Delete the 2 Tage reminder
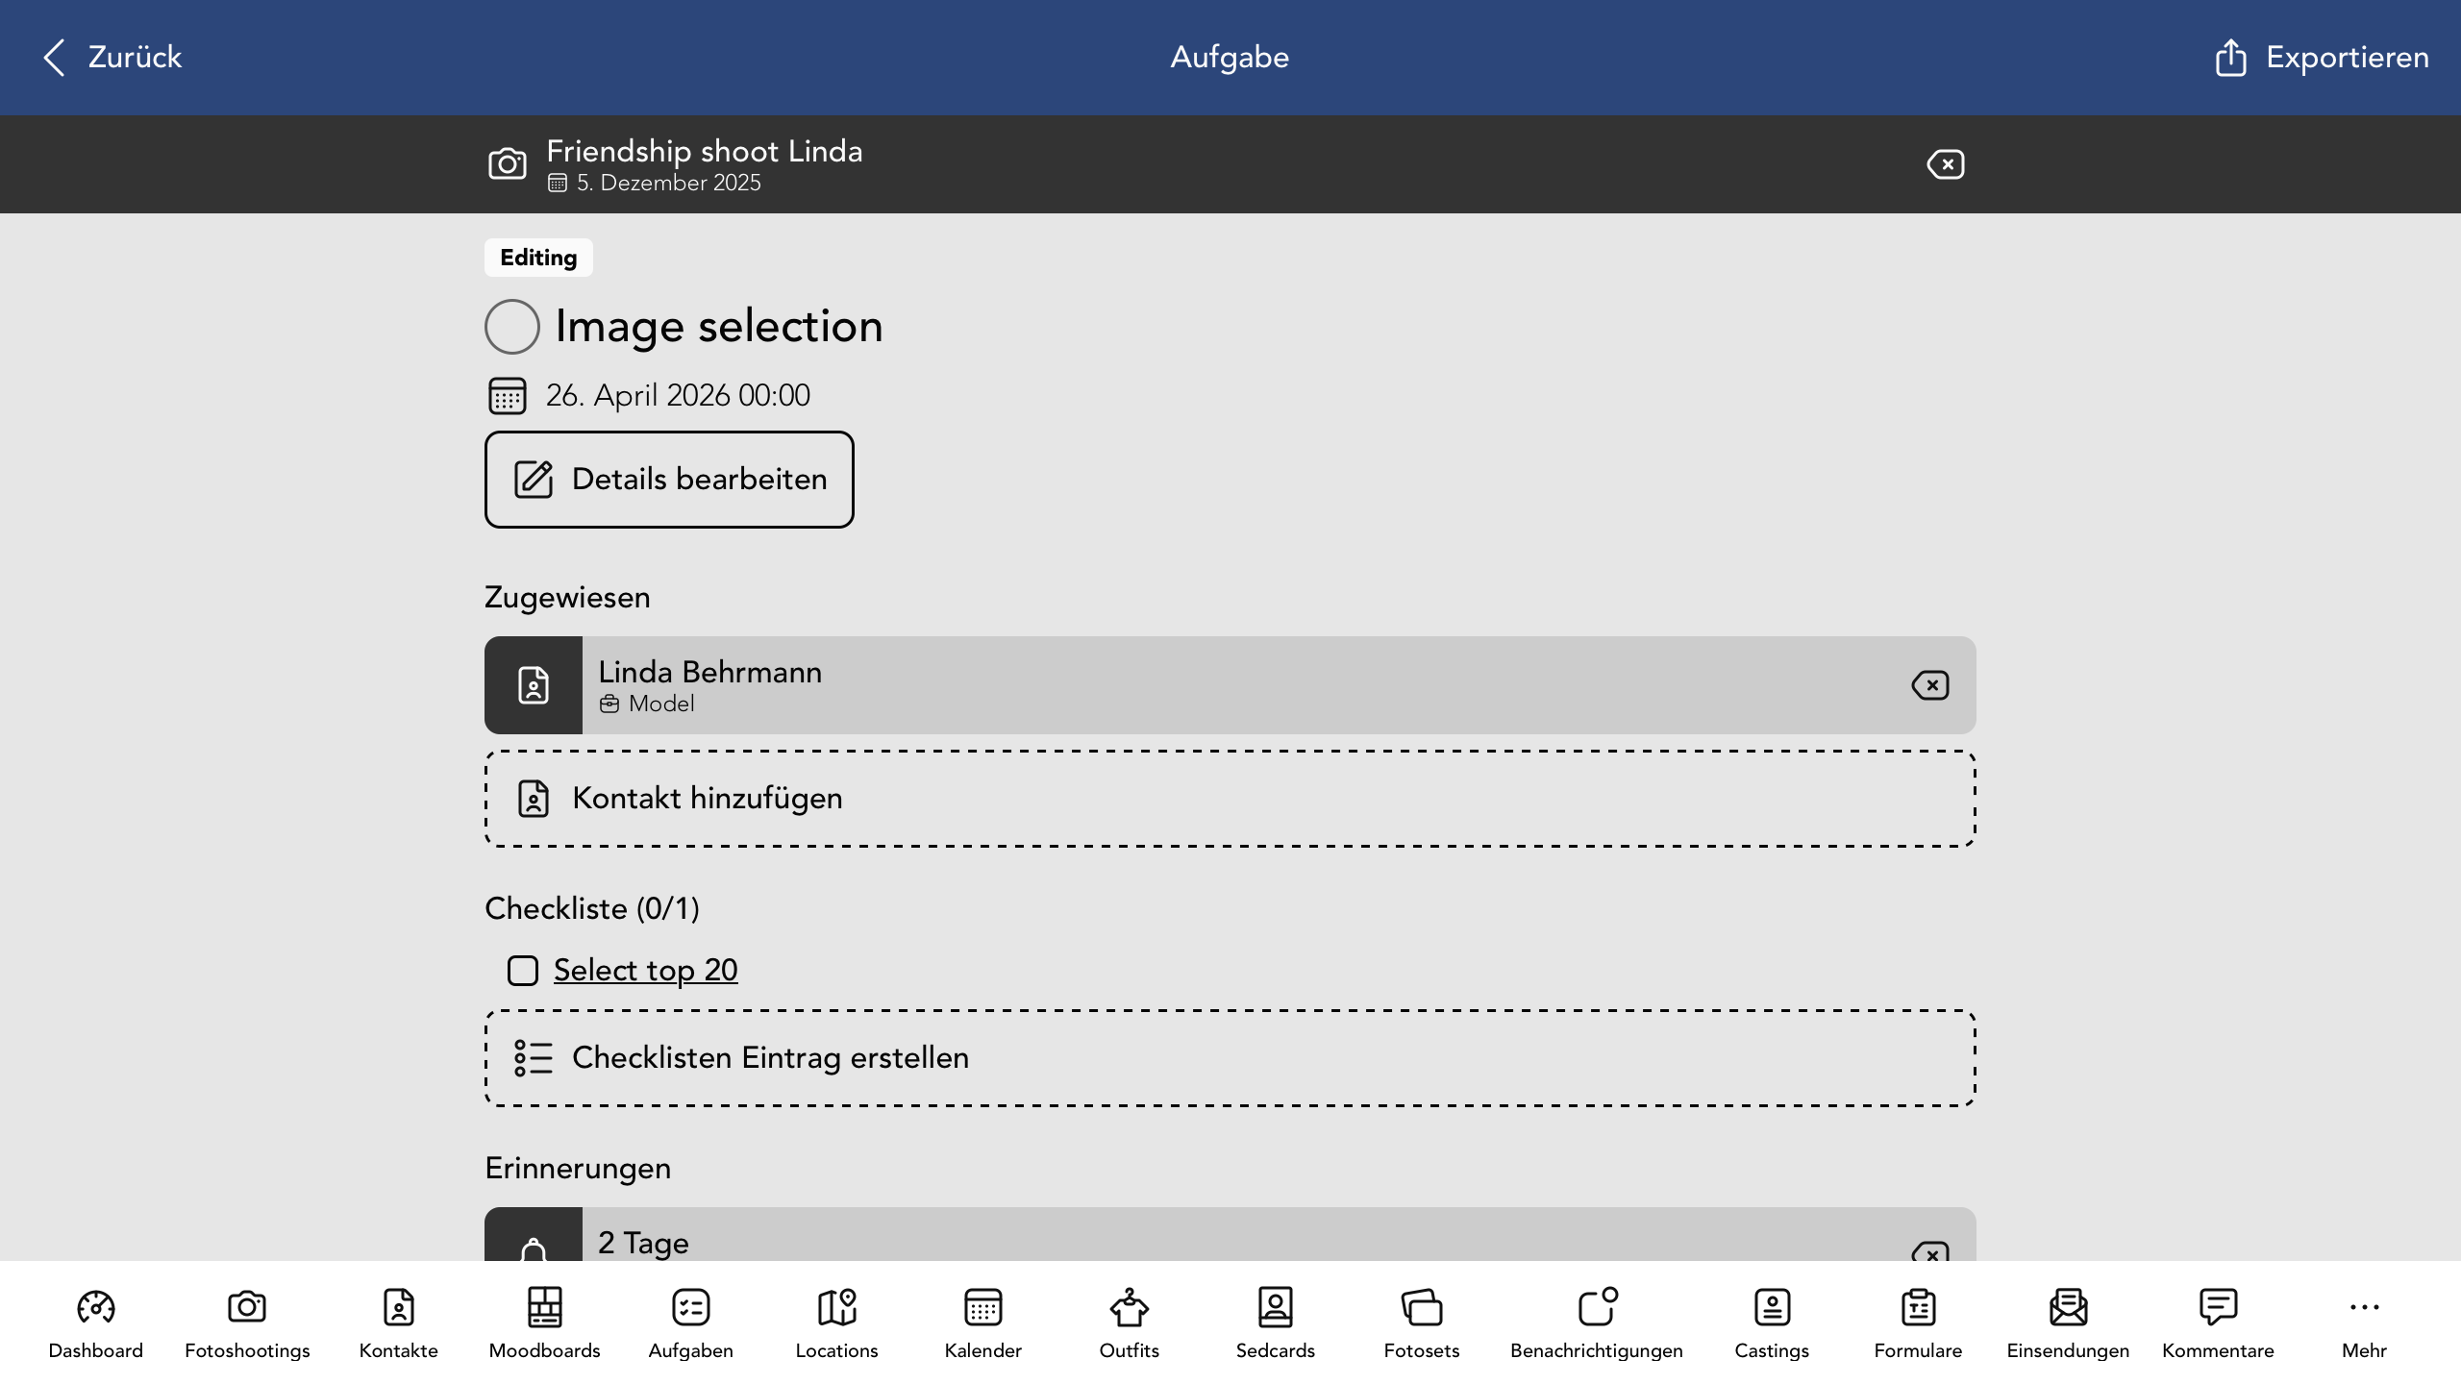The height and width of the screenshot is (1384, 2461). click(1929, 1251)
